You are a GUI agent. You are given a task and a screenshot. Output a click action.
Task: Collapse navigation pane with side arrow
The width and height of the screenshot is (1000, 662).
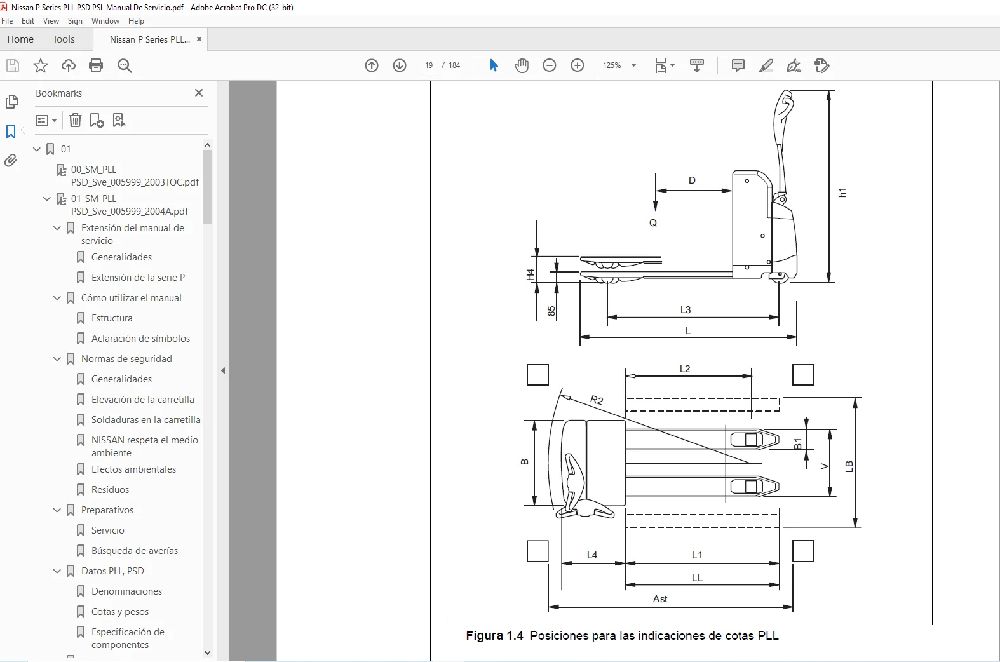tap(223, 370)
